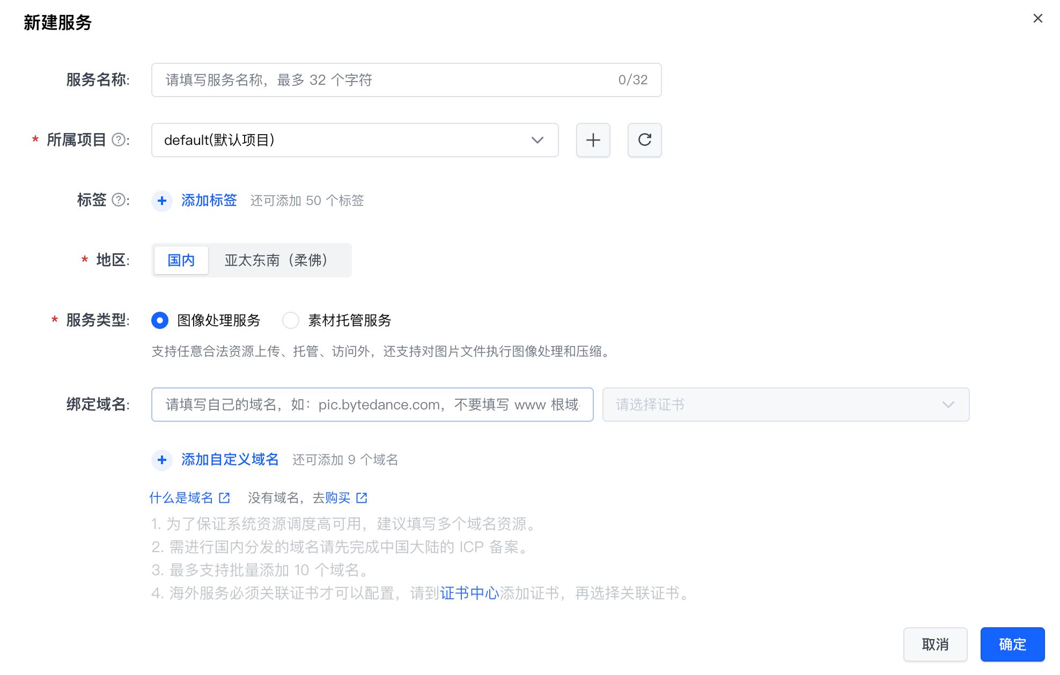Click external link icon after 去购买
Screen dimensions: 1060x675
[x=362, y=498]
